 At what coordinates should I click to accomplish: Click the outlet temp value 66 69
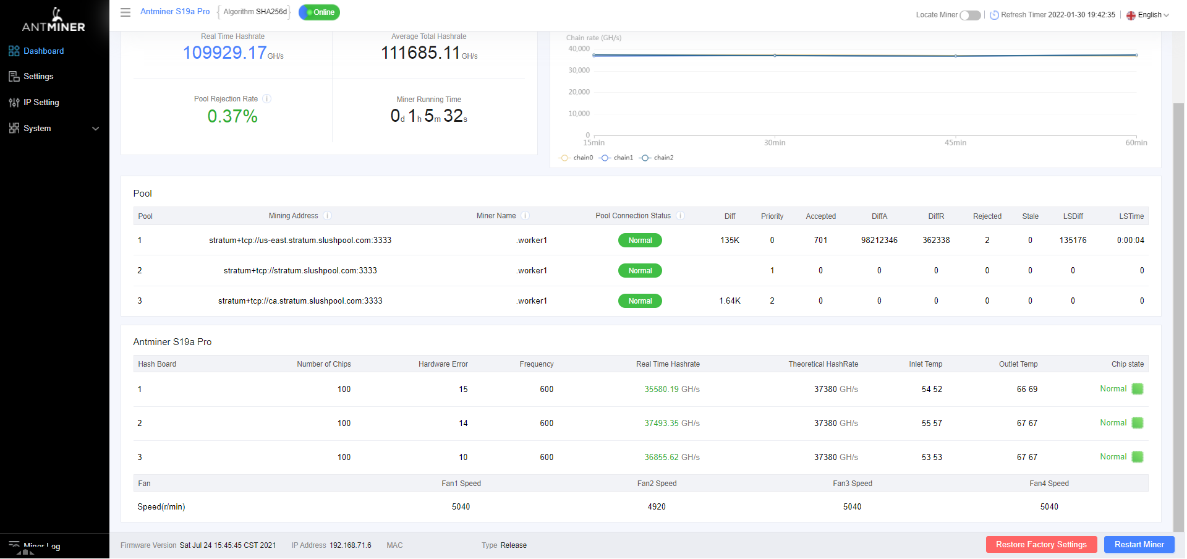1027,390
